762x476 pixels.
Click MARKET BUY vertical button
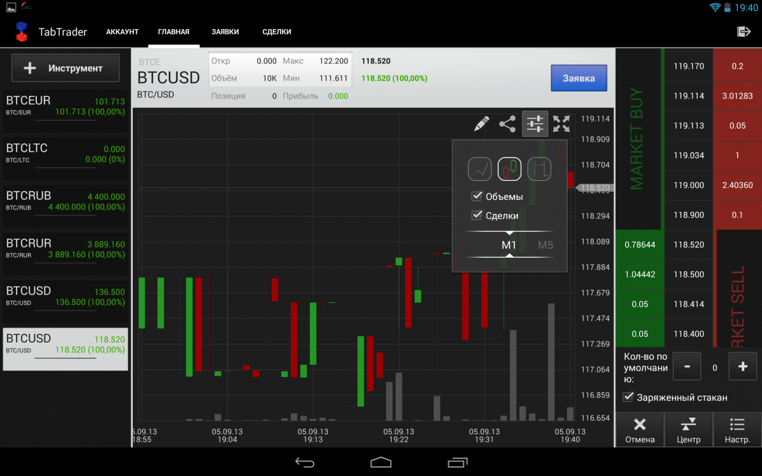tap(637, 139)
